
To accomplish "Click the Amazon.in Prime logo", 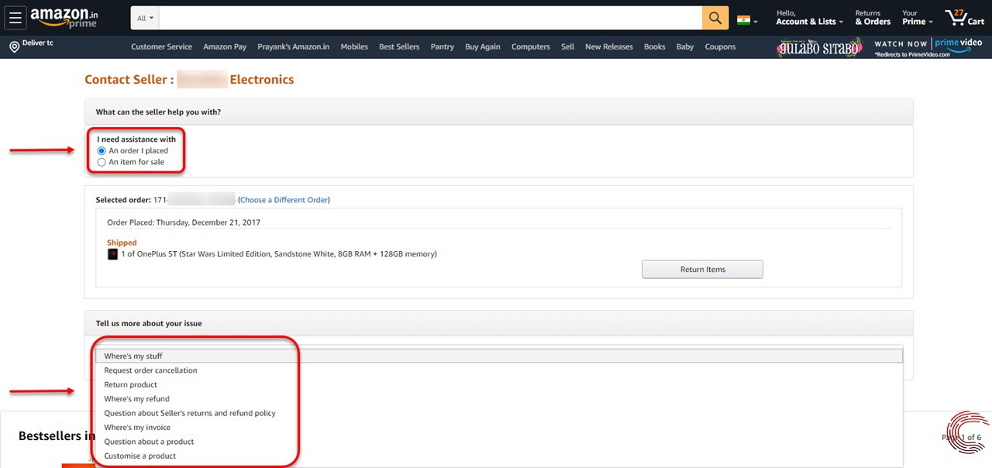I will 62,16.
